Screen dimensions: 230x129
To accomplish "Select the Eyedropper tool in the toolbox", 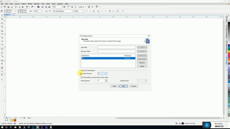I will click(2, 68).
